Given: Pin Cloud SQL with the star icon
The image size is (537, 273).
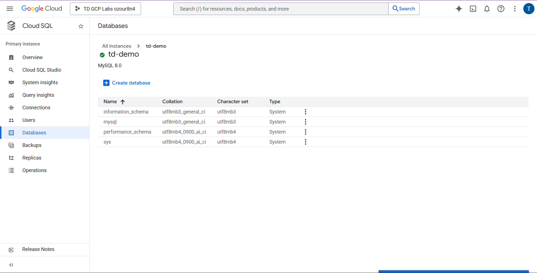Looking at the screenshot, I should [x=81, y=26].
